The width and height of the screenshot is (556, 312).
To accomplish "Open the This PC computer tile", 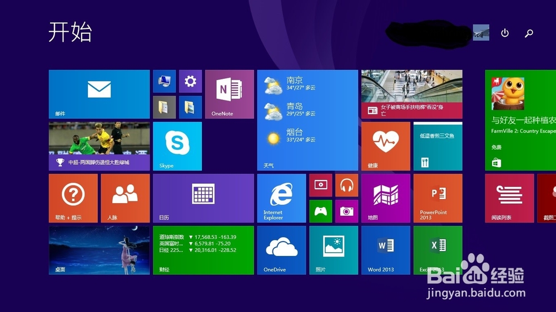I will point(164,81).
